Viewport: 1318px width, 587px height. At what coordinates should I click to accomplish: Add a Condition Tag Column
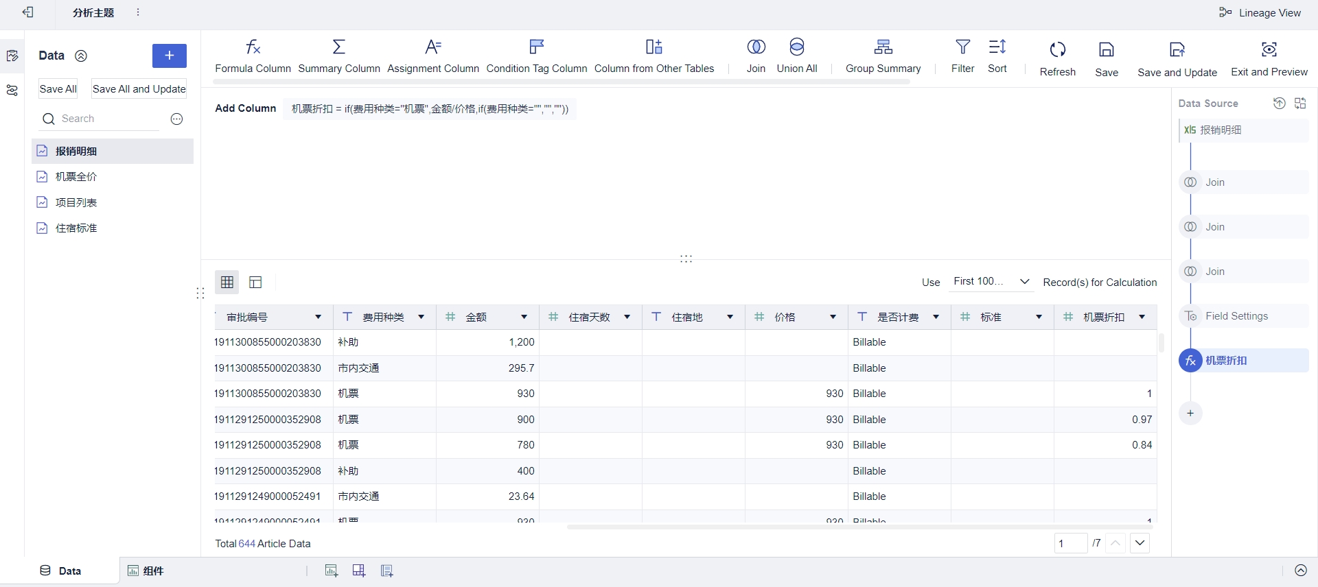(x=537, y=56)
